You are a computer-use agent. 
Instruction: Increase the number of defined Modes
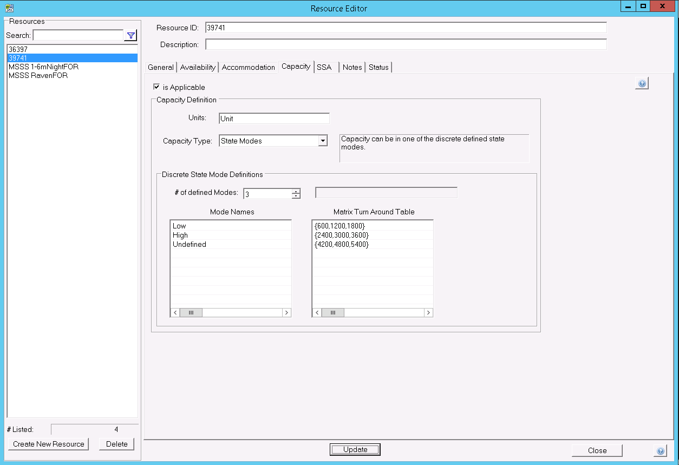(296, 191)
